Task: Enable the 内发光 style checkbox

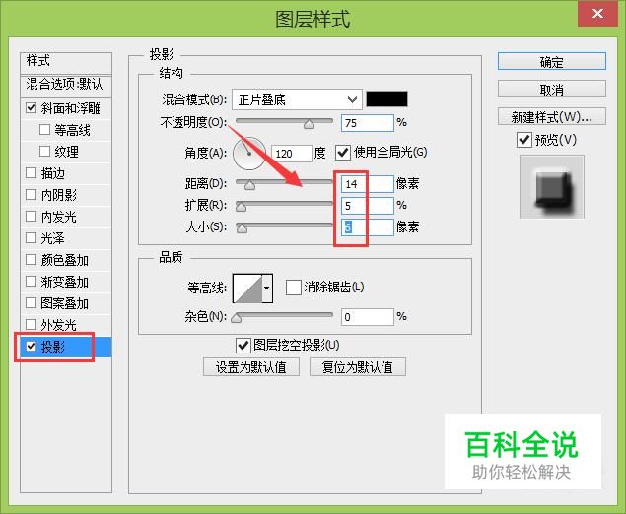Action: coord(32,216)
